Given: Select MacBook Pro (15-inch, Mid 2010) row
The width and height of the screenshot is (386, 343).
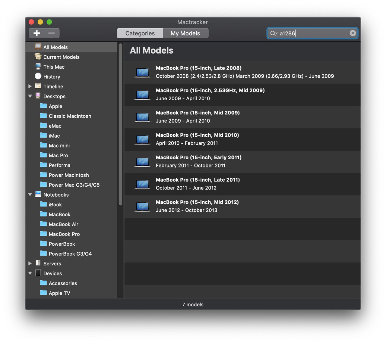Looking at the screenshot, I should coord(242,139).
